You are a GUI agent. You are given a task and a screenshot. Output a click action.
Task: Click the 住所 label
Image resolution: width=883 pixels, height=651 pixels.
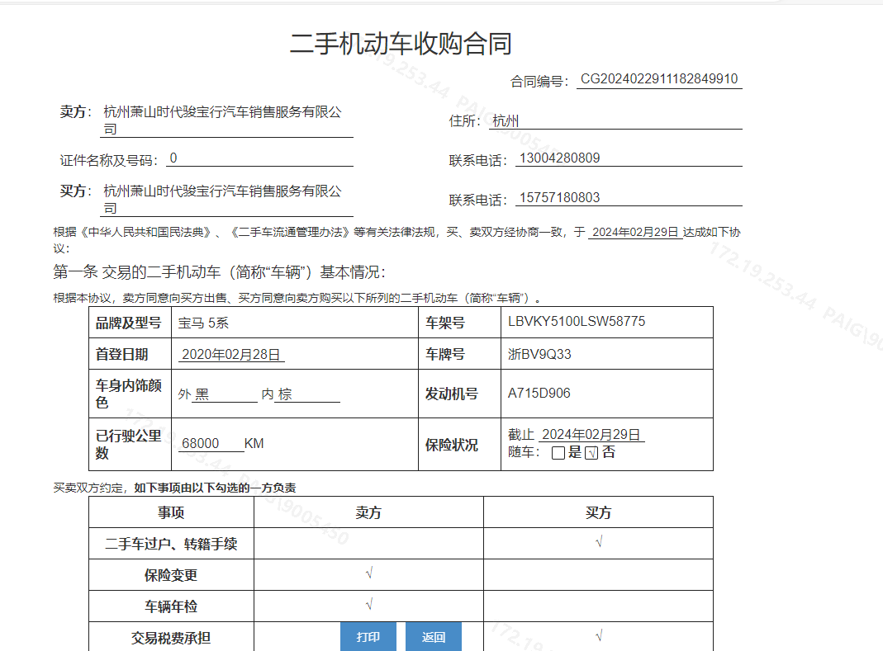tap(464, 121)
